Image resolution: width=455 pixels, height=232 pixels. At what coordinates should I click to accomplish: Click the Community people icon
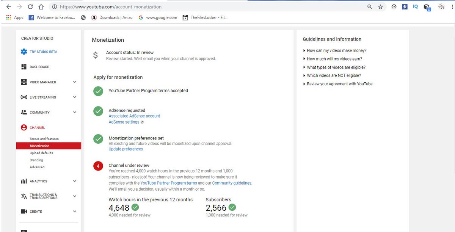[x=24, y=112]
